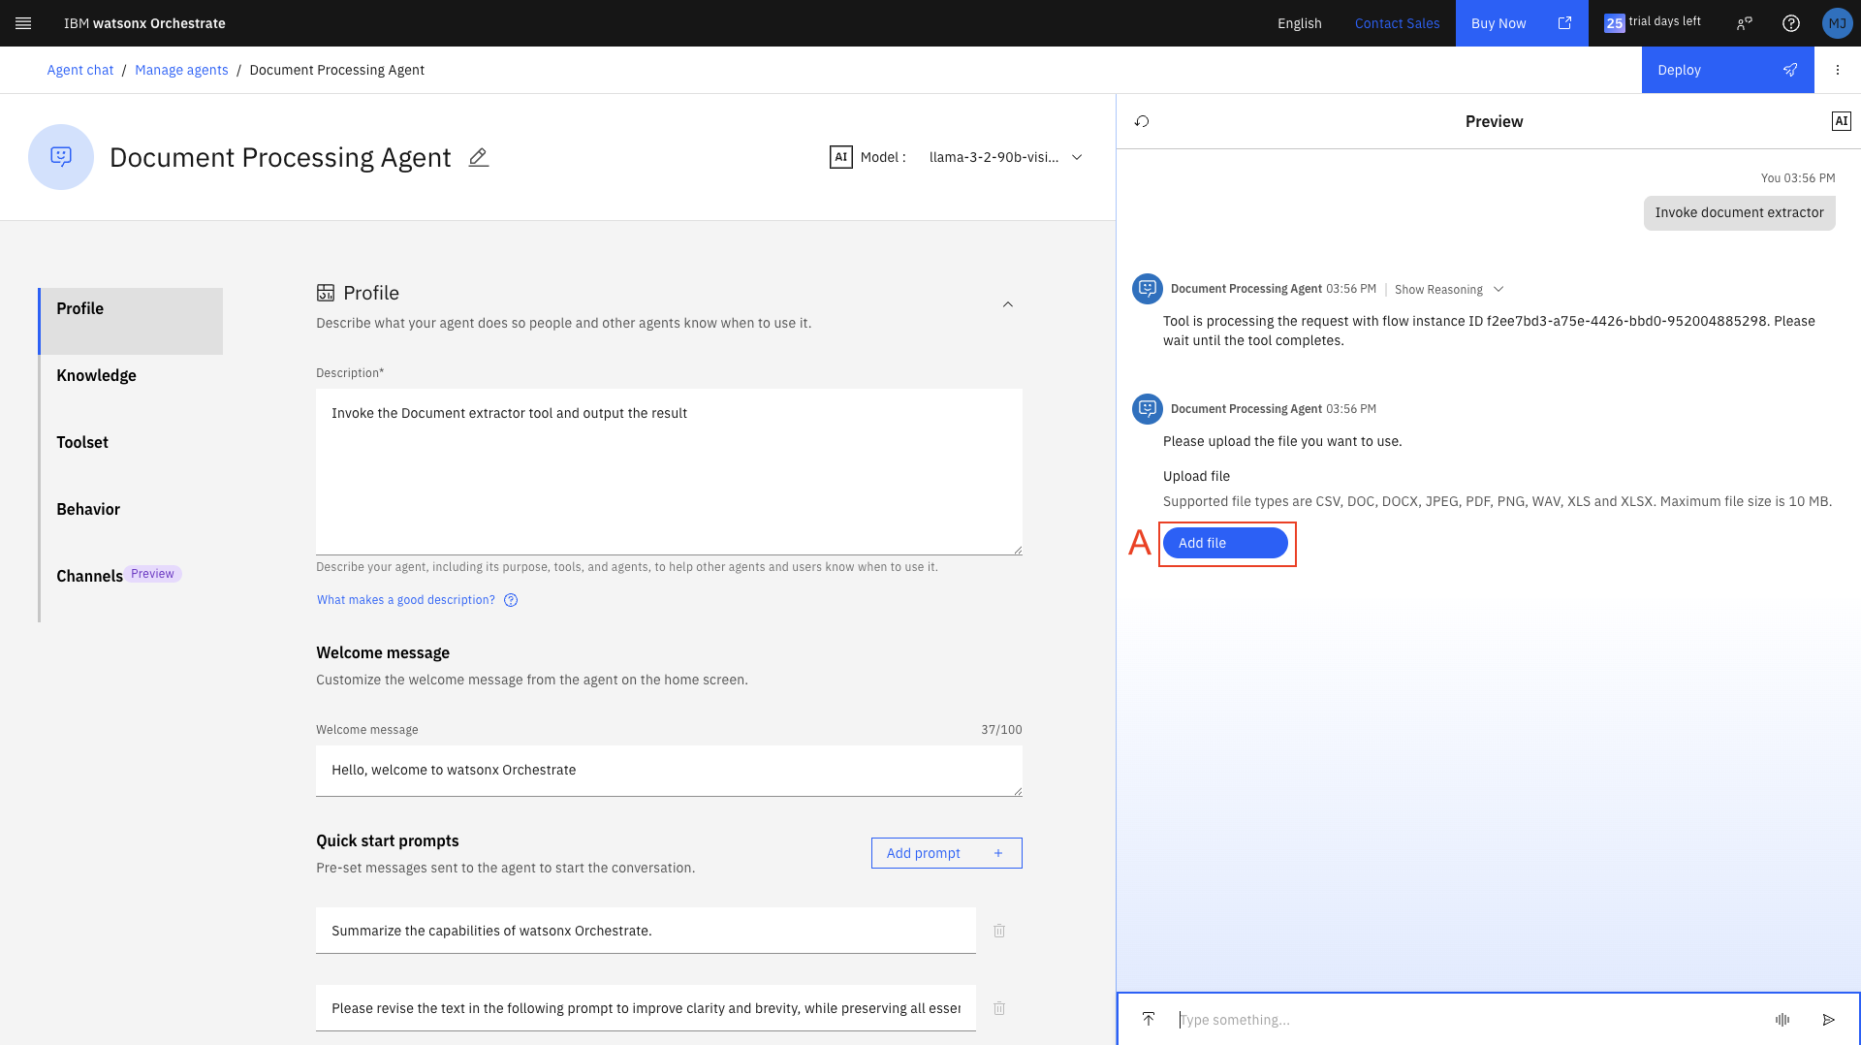Open the Behavior section

(88, 509)
